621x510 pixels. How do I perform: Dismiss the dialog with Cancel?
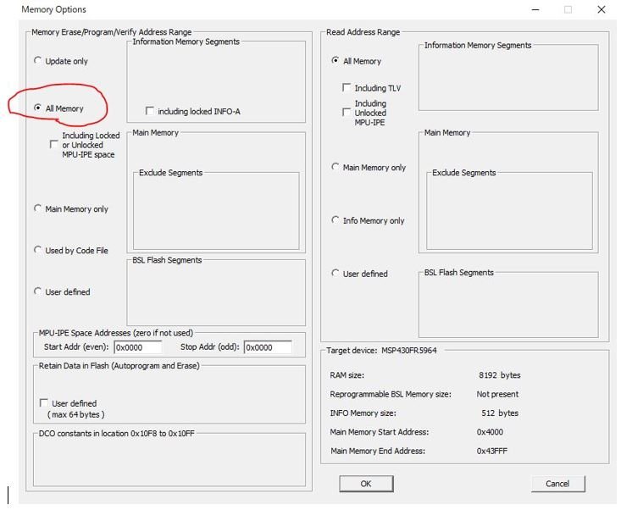557,484
